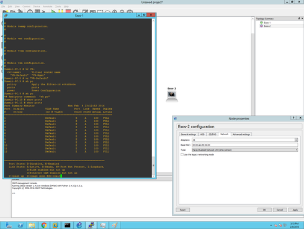304x229 pixels.
Task: Open the View menu
Action: (x=17, y=6)
